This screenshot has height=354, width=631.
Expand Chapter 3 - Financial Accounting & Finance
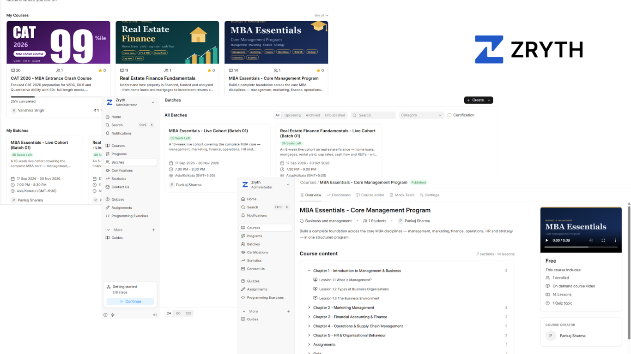[x=309, y=317]
